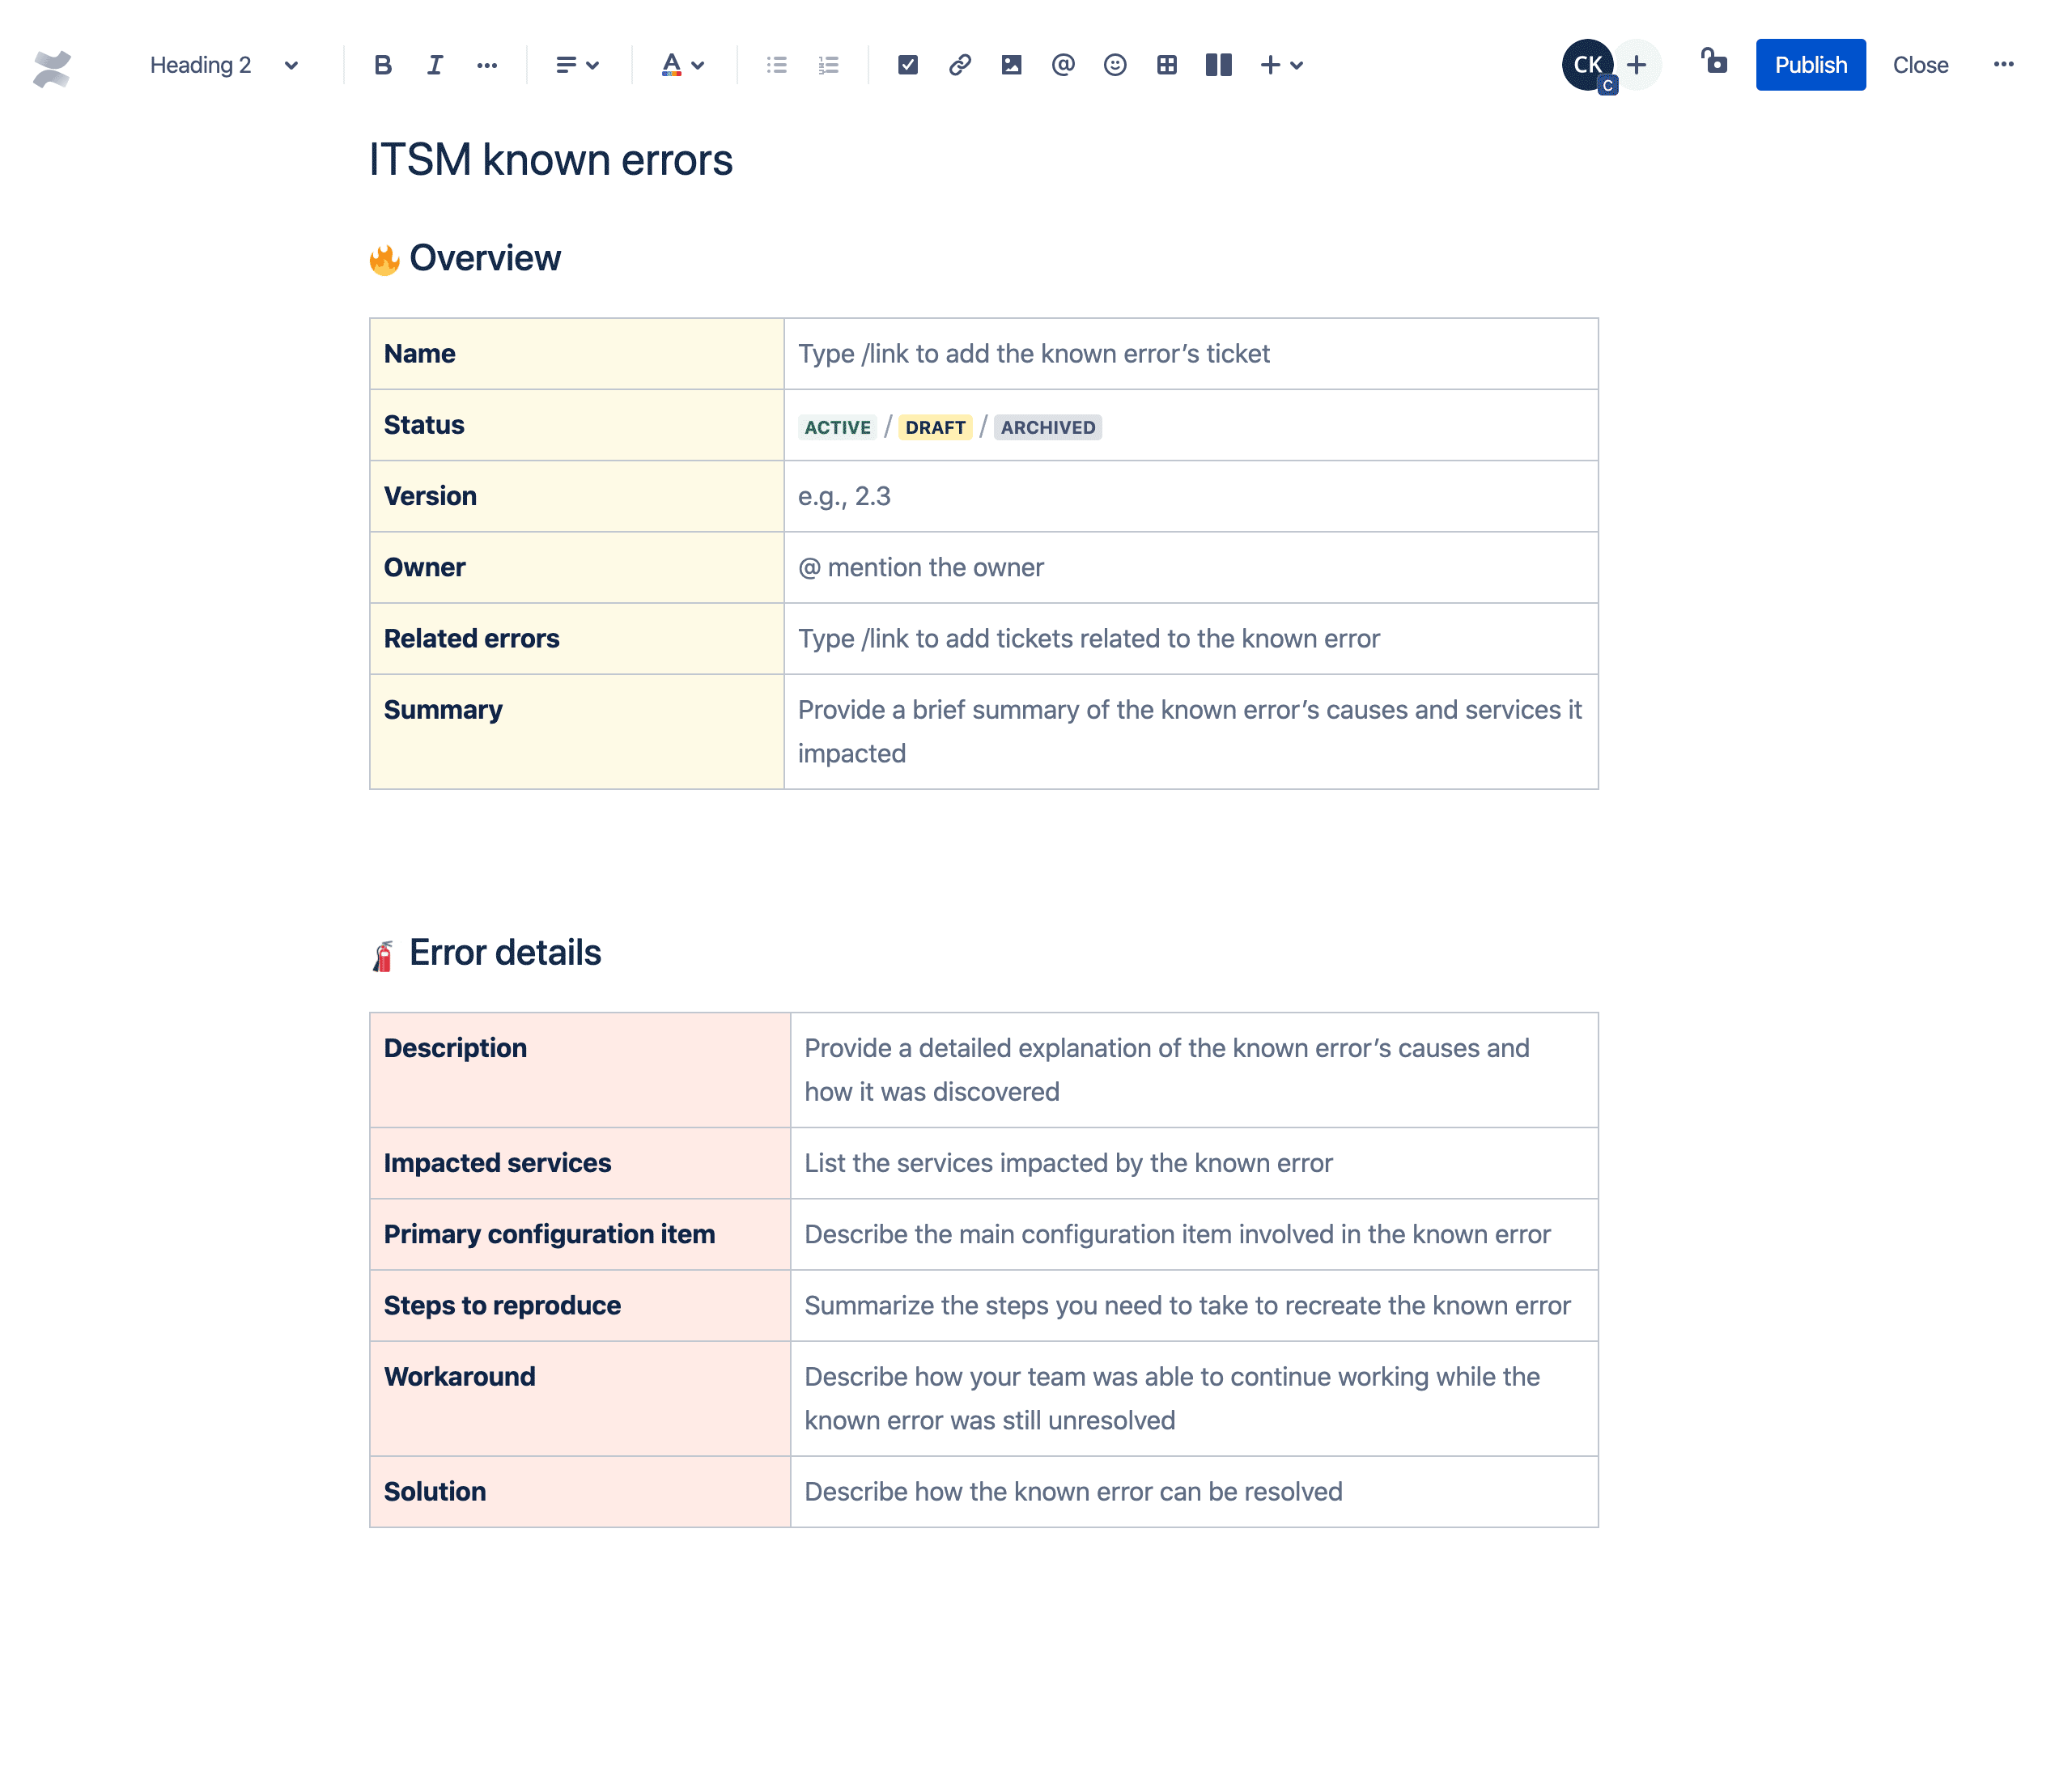This screenshot has height=1792, width=2072.
Task: Expand the text alignment dropdown
Action: 575,66
